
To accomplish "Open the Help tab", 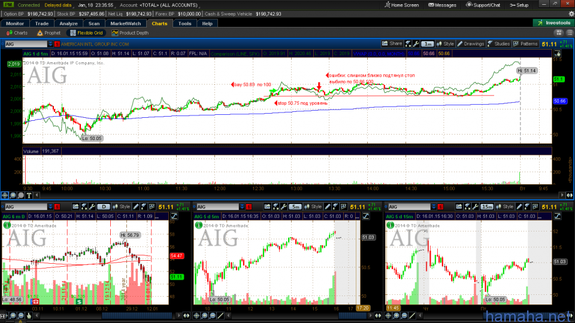I will pos(207,23).
